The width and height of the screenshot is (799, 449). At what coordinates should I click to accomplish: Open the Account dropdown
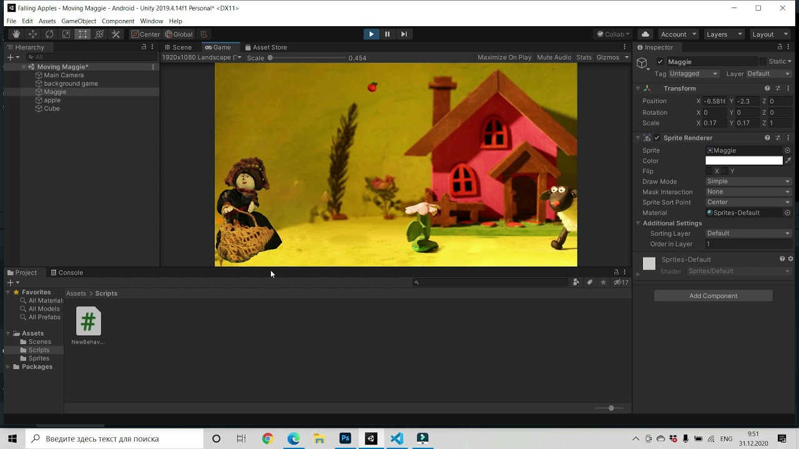[x=678, y=34]
